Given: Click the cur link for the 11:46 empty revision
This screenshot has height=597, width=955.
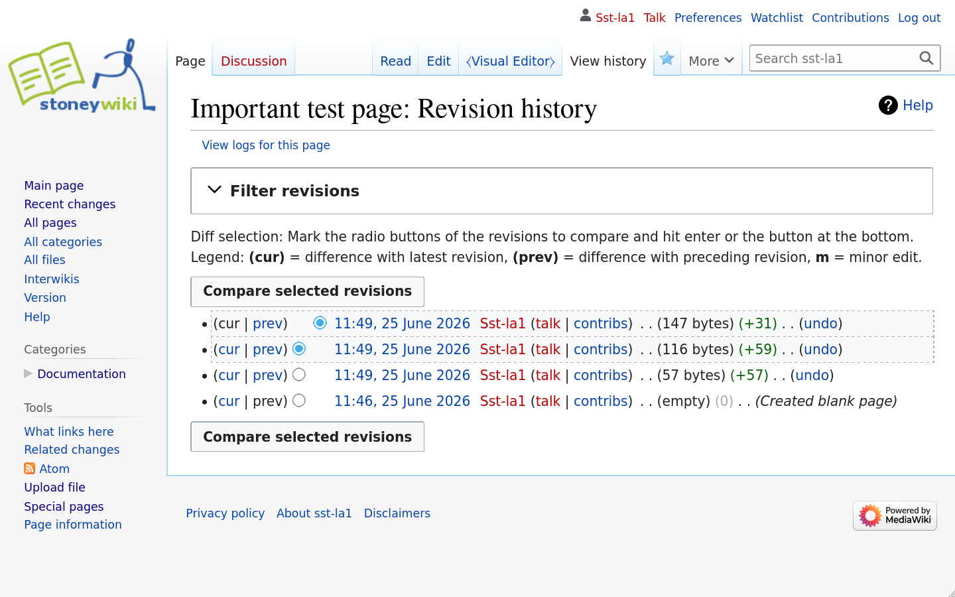Looking at the screenshot, I should click(x=229, y=401).
